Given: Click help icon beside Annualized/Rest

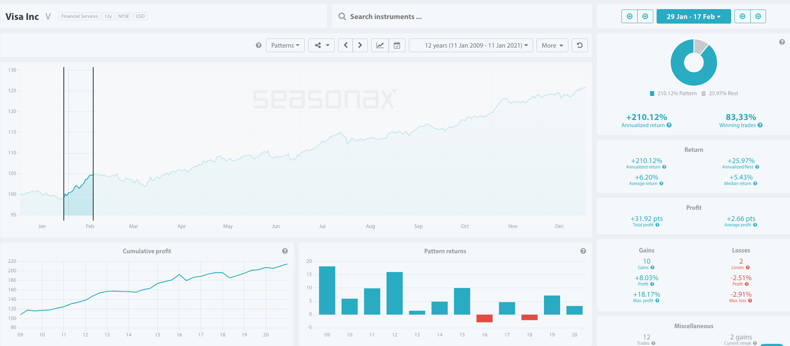Looking at the screenshot, I should [757, 167].
